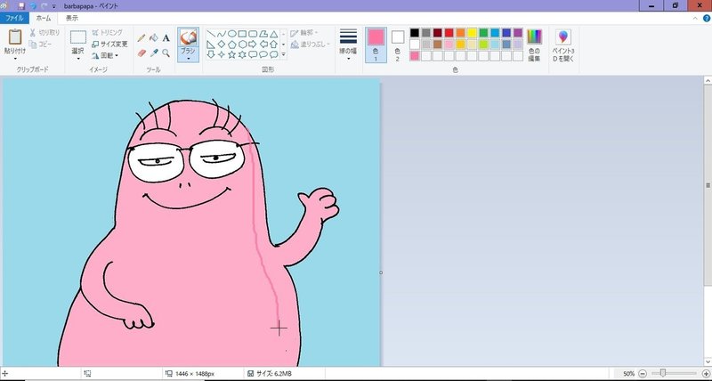Select the Text tool

pos(166,38)
